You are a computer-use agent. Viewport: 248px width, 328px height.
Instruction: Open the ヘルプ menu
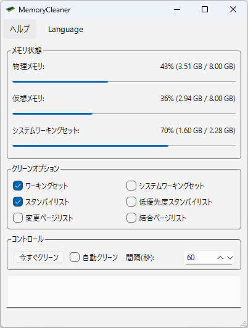20,29
